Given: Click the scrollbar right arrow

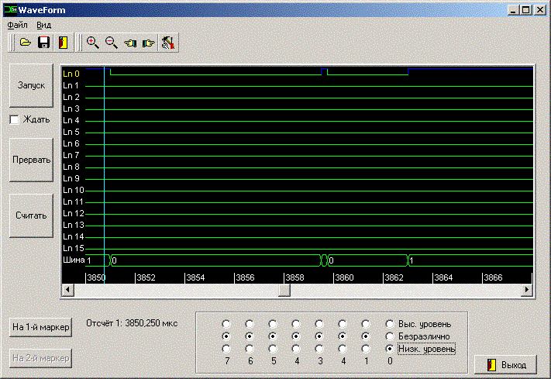Looking at the screenshot, I should click(x=527, y=290).
